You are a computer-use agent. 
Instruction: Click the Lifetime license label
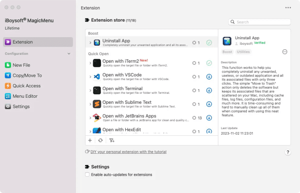coord(12,28)
